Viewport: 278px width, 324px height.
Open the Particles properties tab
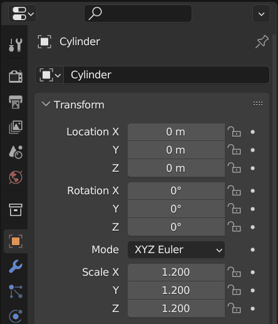point(16,291)
